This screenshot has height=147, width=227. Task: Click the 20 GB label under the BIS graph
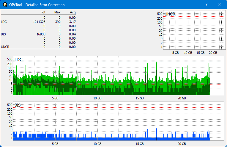[x=182, y=144]
